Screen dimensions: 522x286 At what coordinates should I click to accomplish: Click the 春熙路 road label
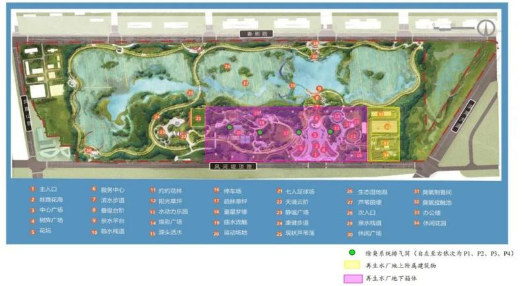[x=256, y=34]
